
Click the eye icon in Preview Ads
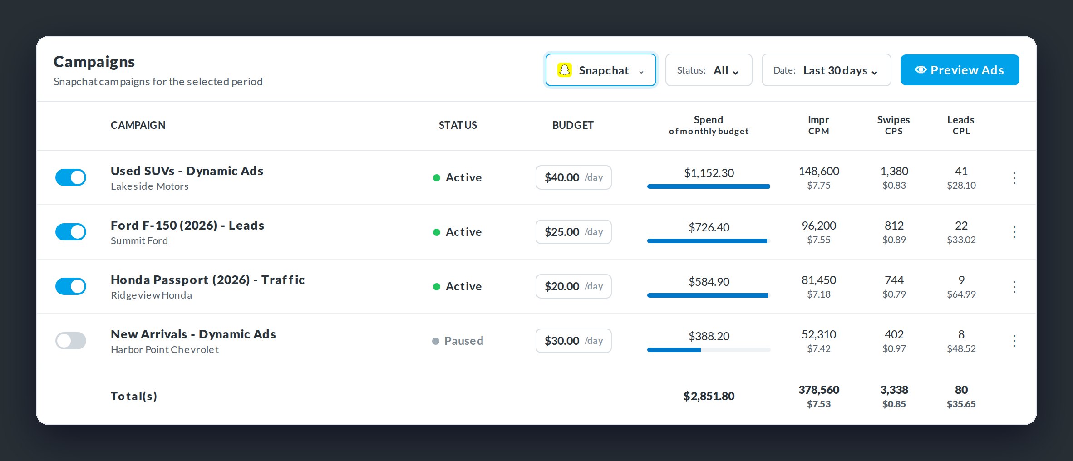coord(920,70)
